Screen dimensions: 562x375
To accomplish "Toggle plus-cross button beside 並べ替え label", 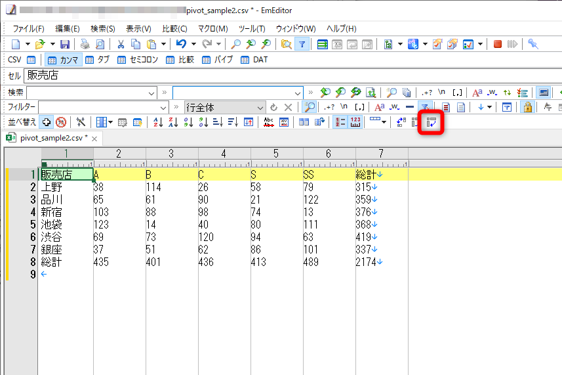I will click(x=47, y=122).
